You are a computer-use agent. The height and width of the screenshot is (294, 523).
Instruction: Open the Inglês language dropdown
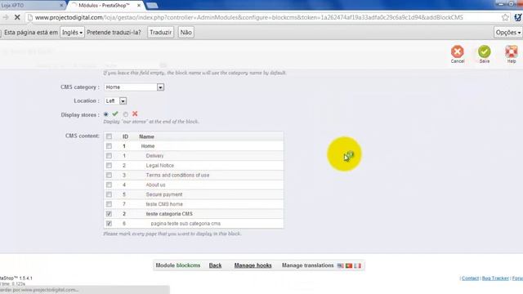point(72,33)
